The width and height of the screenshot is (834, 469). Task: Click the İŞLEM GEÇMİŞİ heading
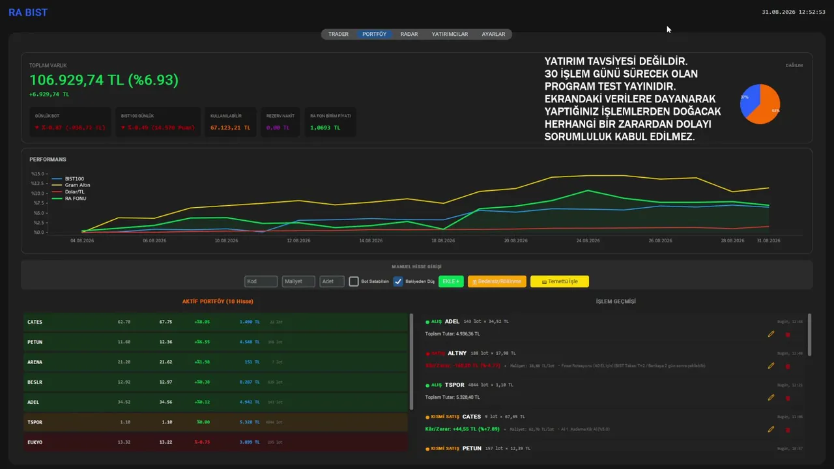(x=616, y=302)
